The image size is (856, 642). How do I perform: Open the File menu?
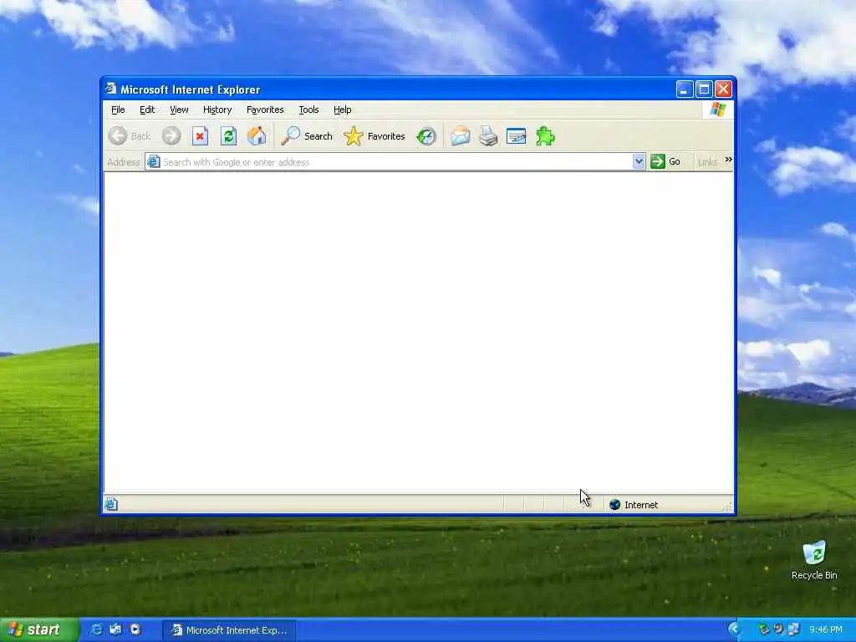pyautogui.click(x=118, y=110)
